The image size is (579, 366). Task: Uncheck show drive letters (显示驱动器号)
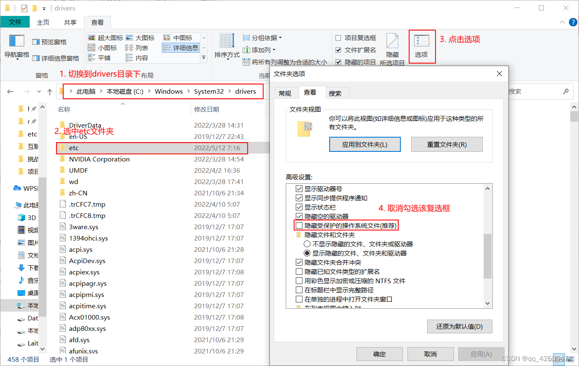299,189
